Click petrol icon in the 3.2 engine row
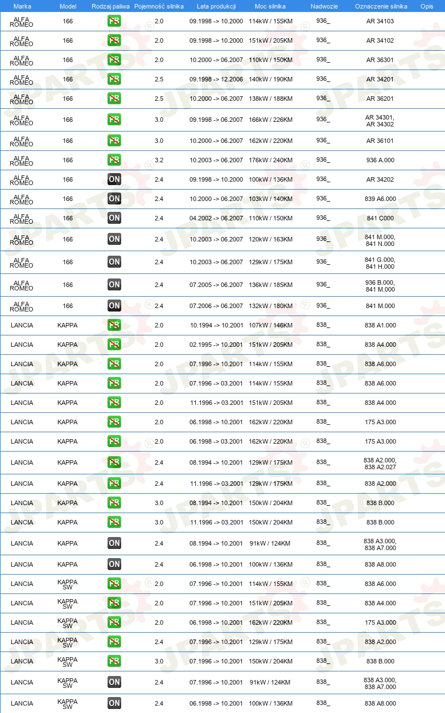The height and width of the screenshot is (713, 445). coord(114,161)
